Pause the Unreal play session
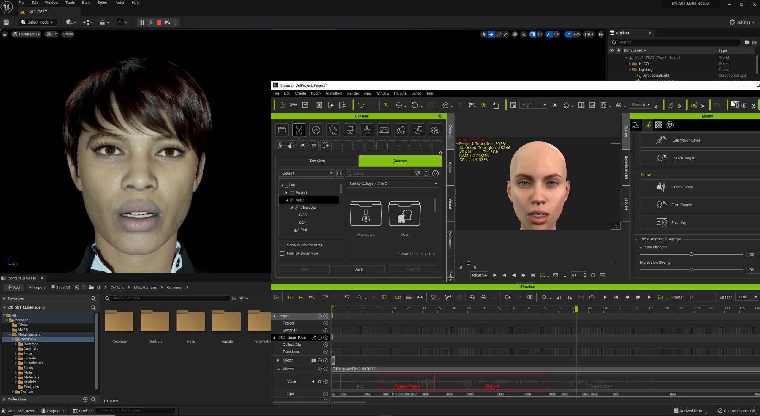760x416 pixels. [x=142, y=22]
